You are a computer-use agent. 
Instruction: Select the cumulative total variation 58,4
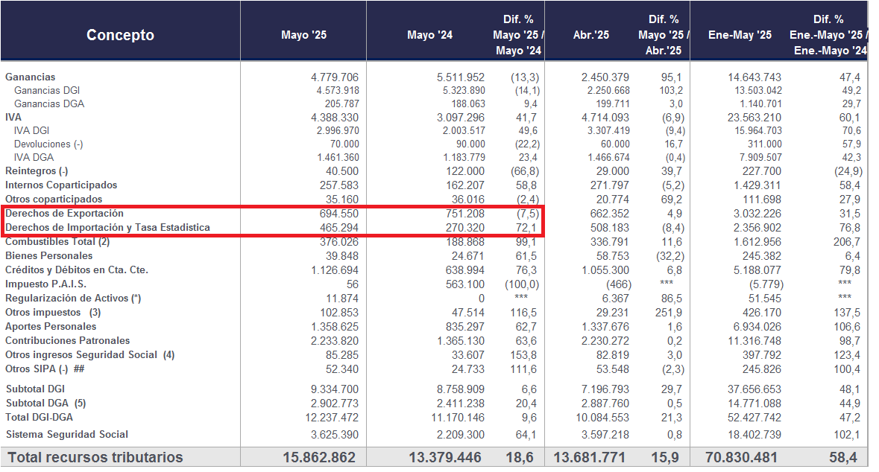coord(843,457)
